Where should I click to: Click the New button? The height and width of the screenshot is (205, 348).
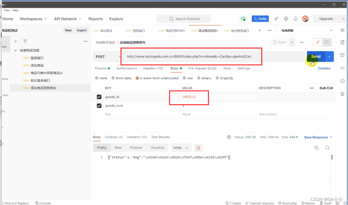point(68,30)
